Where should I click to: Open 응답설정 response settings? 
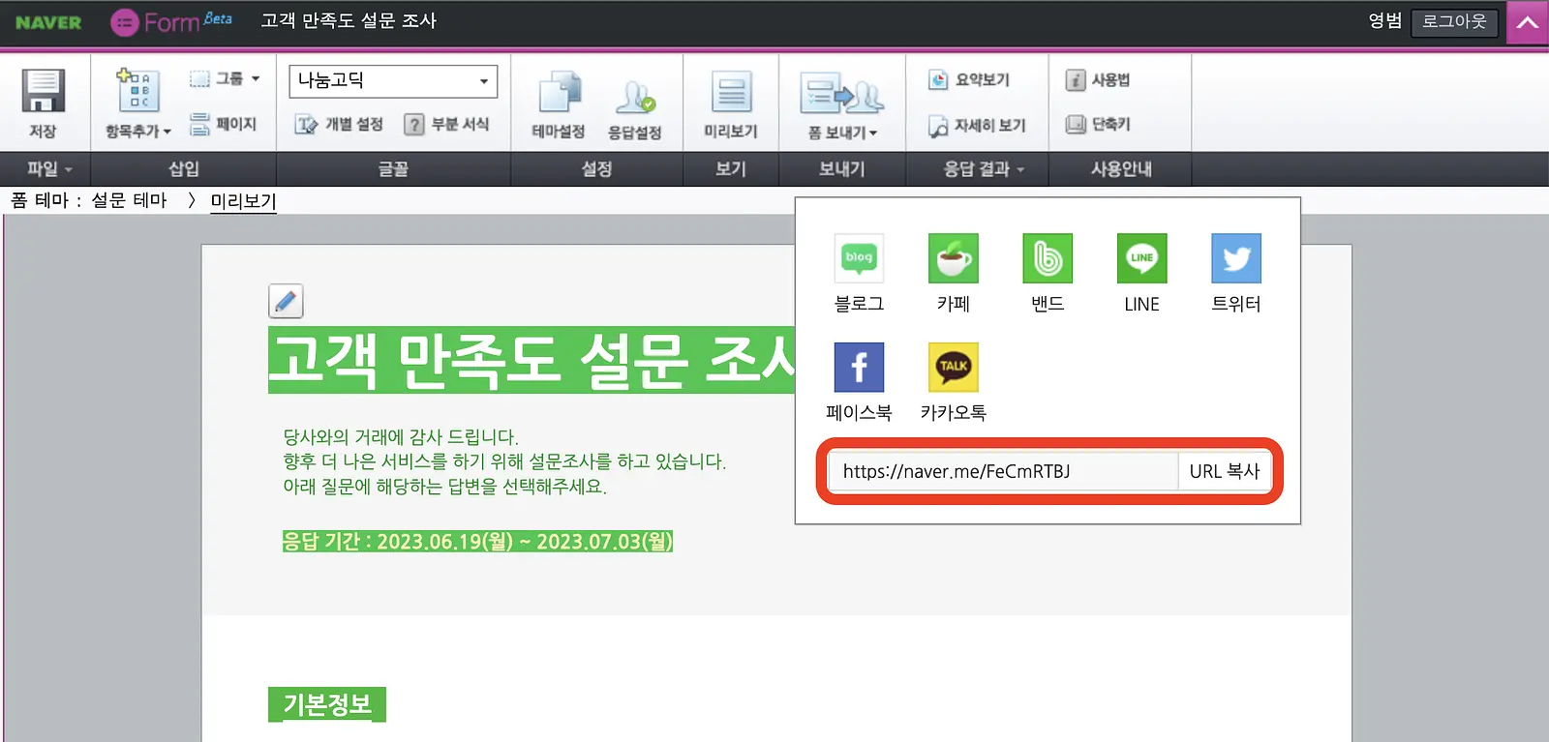click(x=634, y=109)
